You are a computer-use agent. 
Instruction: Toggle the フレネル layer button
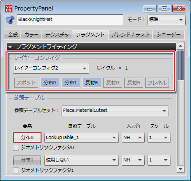pyautogui.click(x=157, y=82)
